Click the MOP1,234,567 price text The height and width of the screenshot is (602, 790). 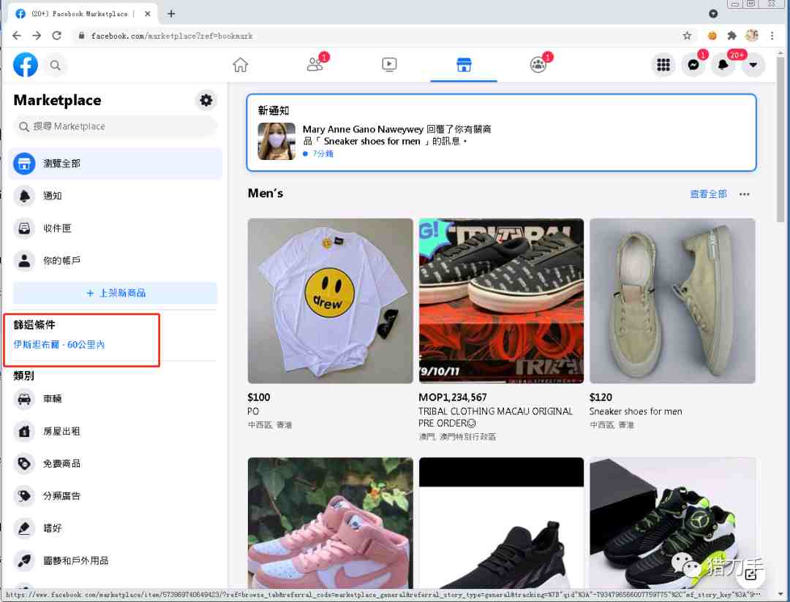pyautogui.click(x=453, y=397)
